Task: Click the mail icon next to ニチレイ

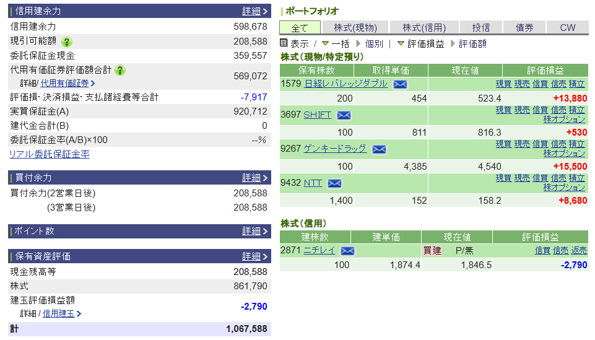Action: tap(347, 251)
